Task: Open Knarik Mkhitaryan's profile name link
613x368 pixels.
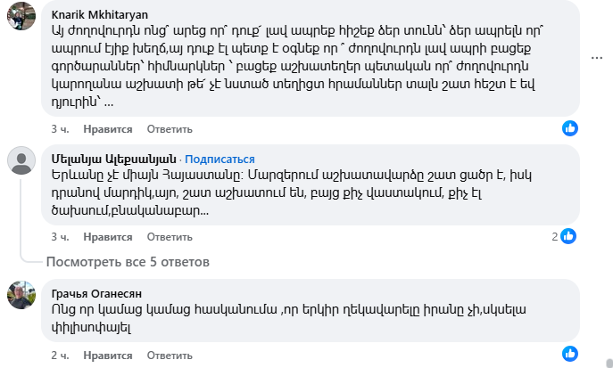Action: point(100,15)
